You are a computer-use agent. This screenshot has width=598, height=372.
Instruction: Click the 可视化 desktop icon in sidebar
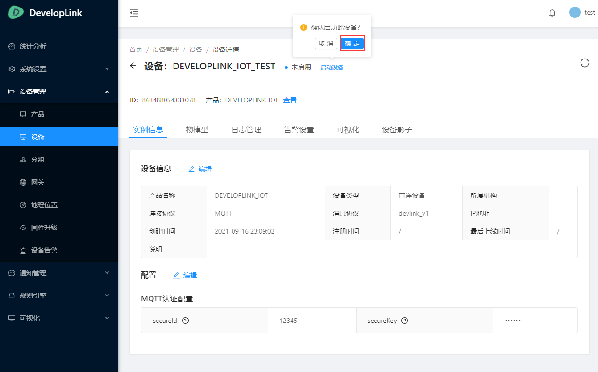(x=12, y=318)
